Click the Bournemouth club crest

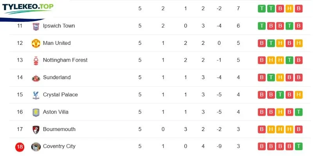36,129
